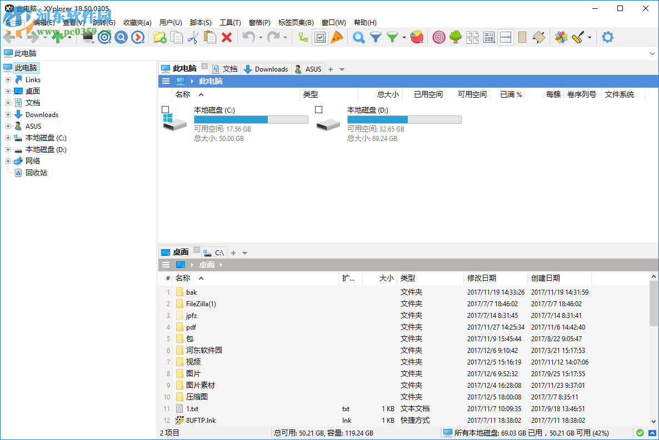Undo the last action
This screenshot has height=440, width=659.
250,37
